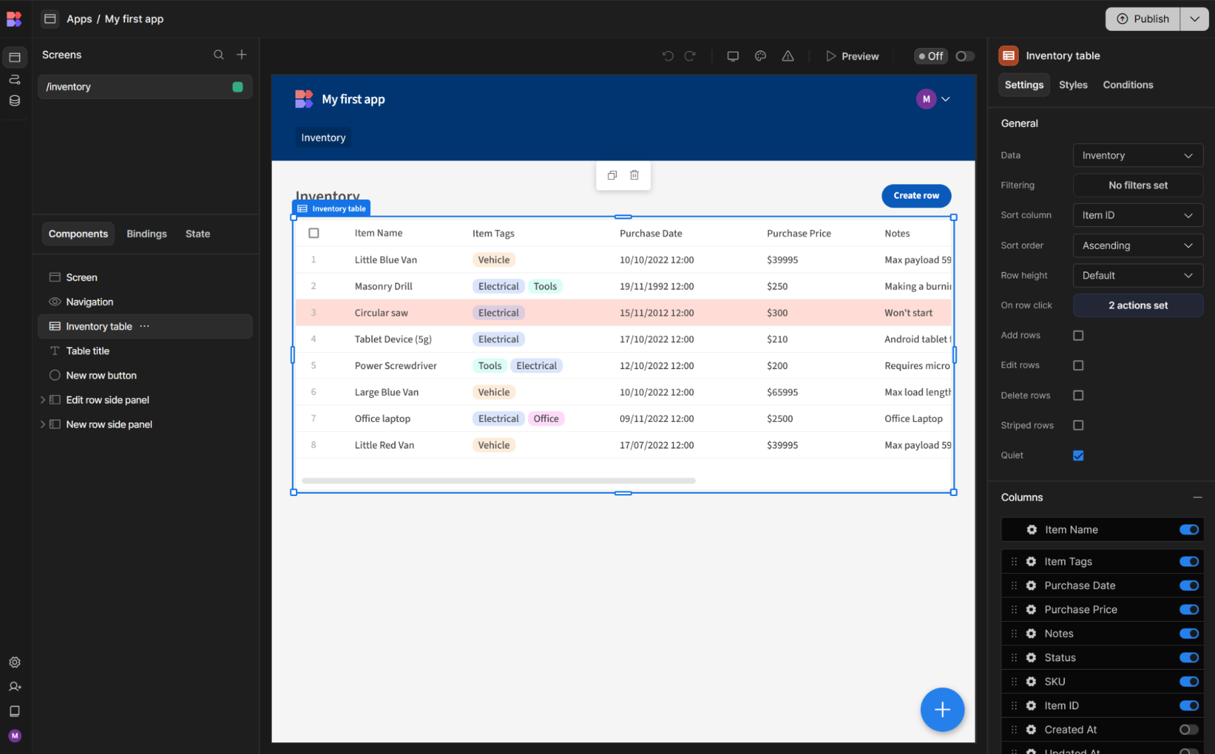Enable the Add rows checkbox
The height and width of the screenshot is (754, 1215).
1078,335
